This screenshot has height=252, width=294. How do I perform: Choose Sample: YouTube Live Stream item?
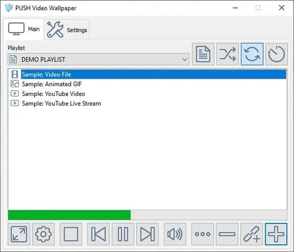pos(62,103)
